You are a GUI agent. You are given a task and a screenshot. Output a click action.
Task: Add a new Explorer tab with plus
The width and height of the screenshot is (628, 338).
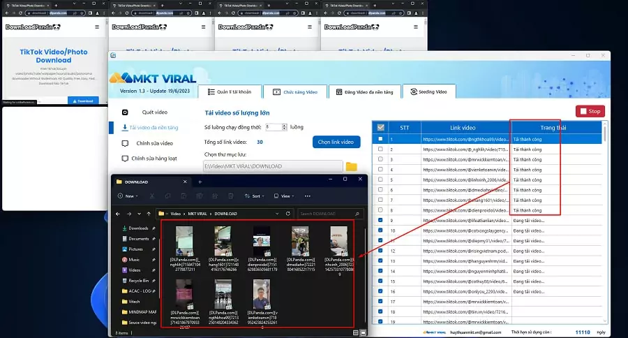click(200, 182)
